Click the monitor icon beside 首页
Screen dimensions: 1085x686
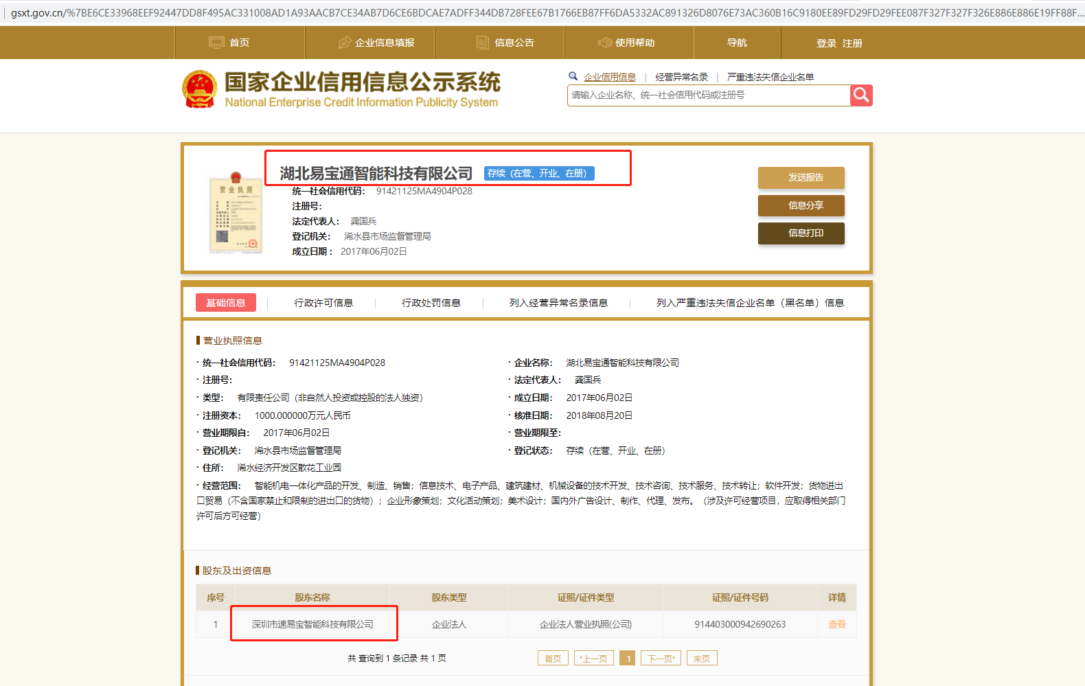tap(216, 43)
